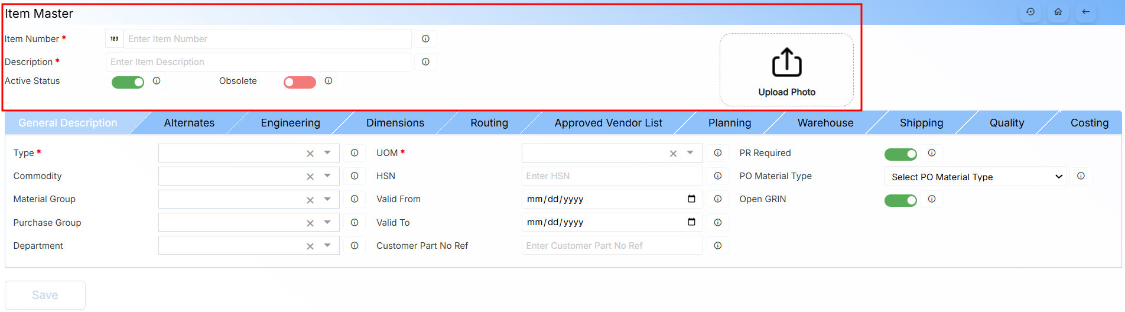
Task: Switch to the Engineering tab
Action: point(290,123)
